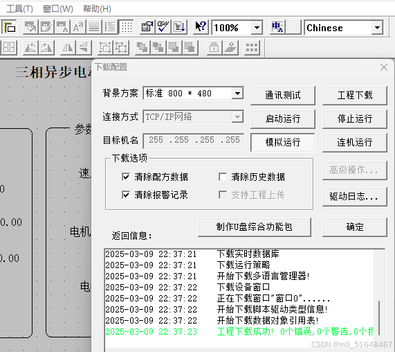Click the language translate icon

(x=277, y=27)
